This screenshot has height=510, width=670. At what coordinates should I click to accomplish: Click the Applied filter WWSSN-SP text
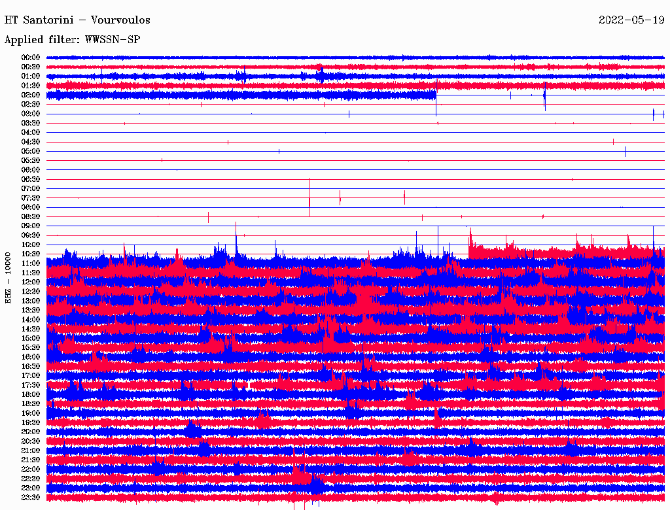pyautogui.click(x=73, y=40)
